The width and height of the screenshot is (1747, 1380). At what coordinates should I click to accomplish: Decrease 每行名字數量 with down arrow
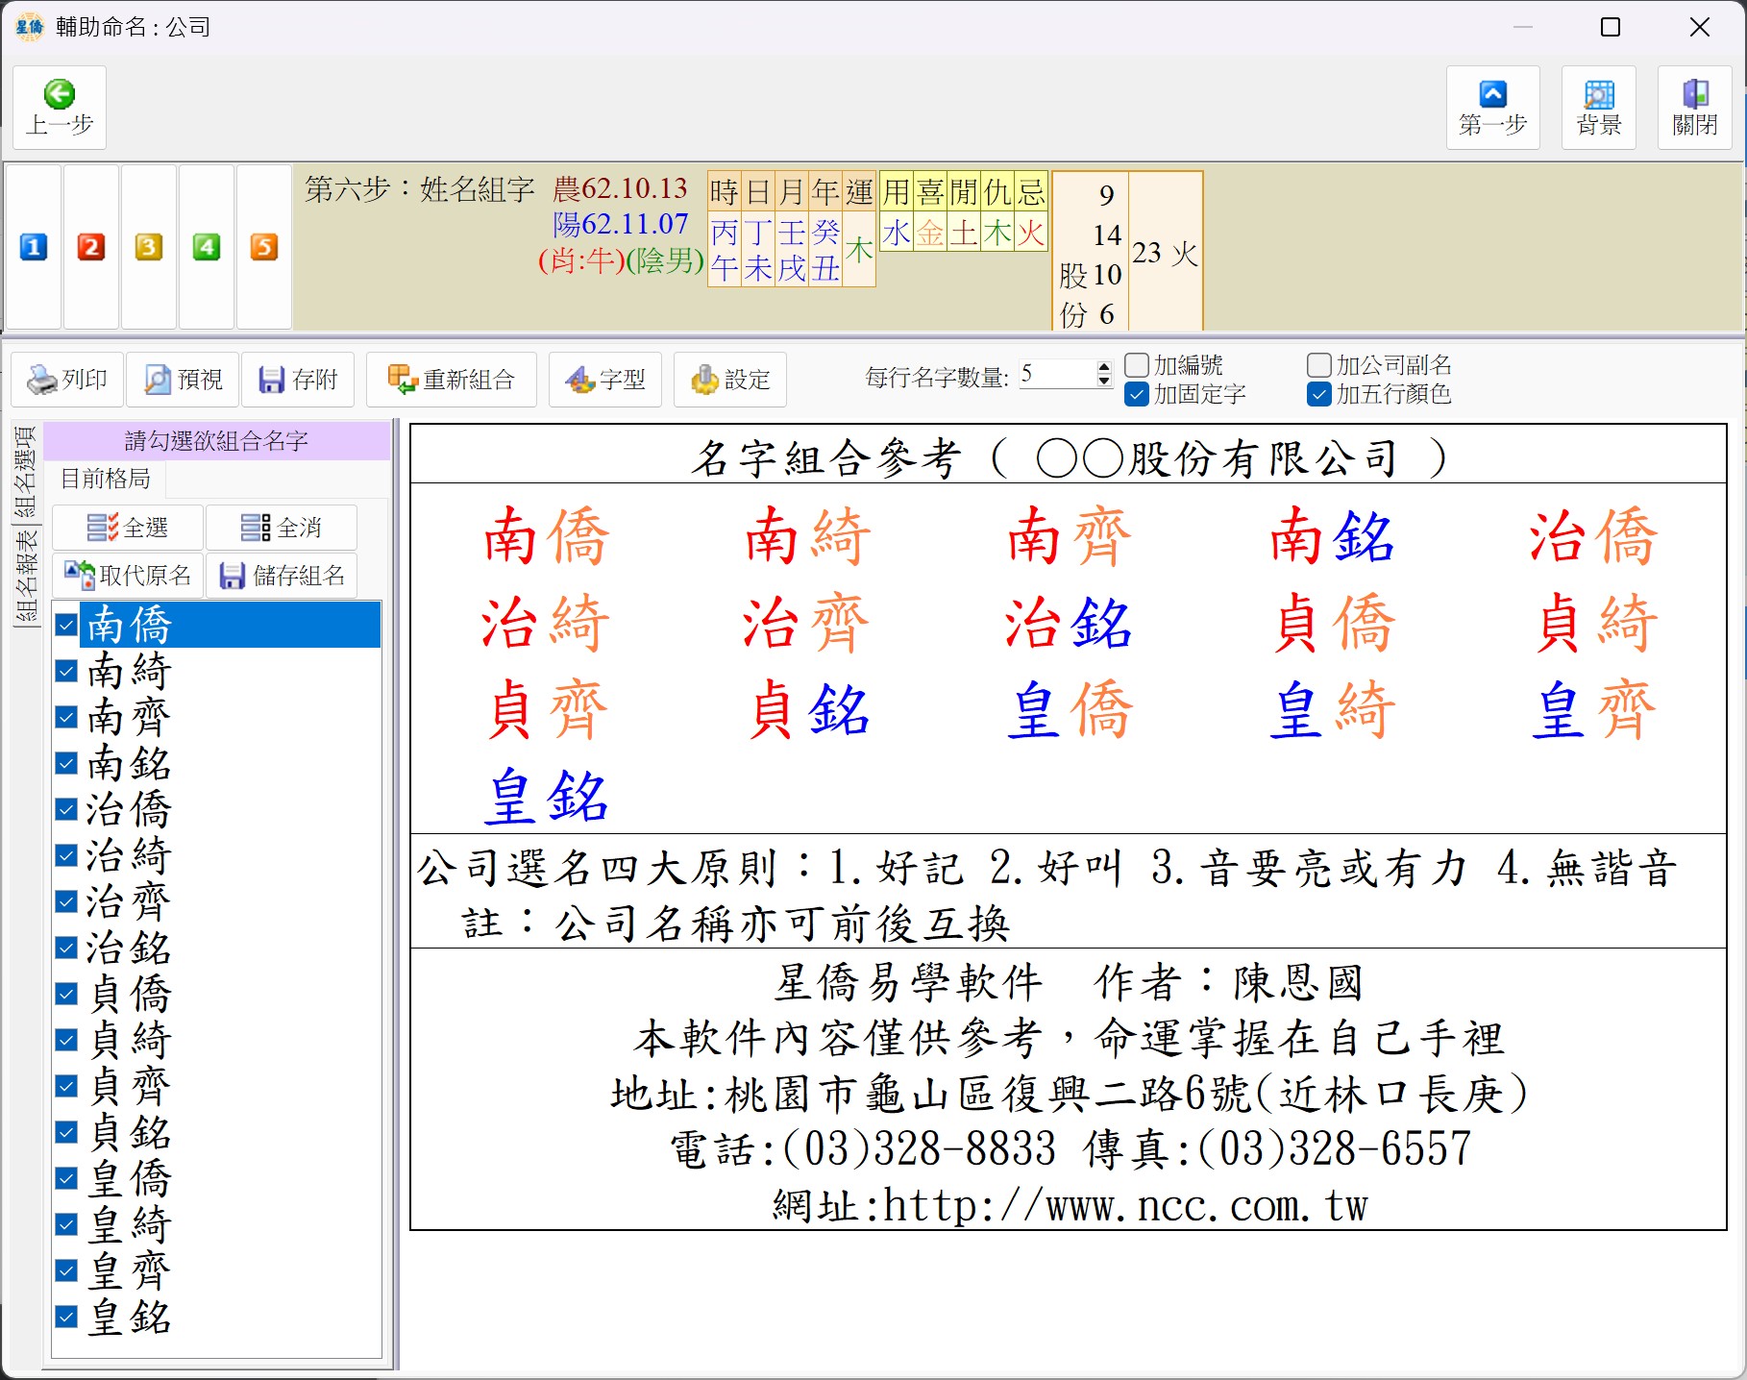pyautogui.click(x=1104, y=381)
